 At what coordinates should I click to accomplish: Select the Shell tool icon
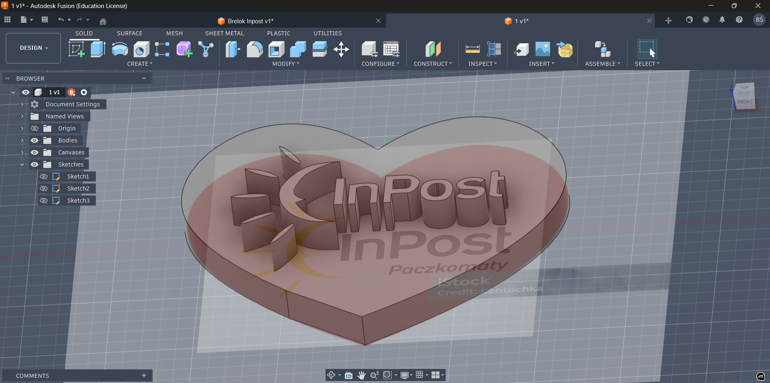[x=276, y=49]
